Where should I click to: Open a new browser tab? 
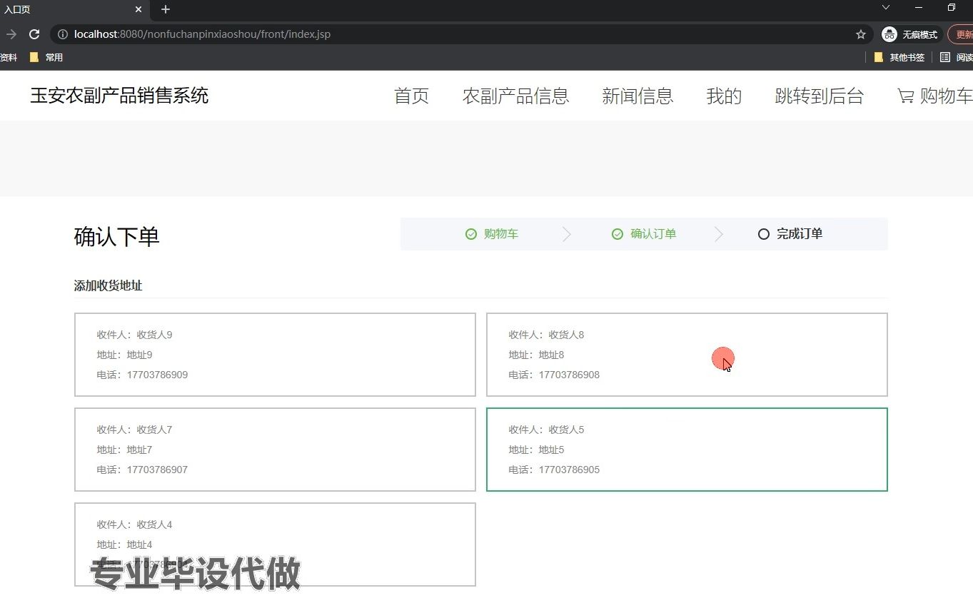tap(166, 9)
